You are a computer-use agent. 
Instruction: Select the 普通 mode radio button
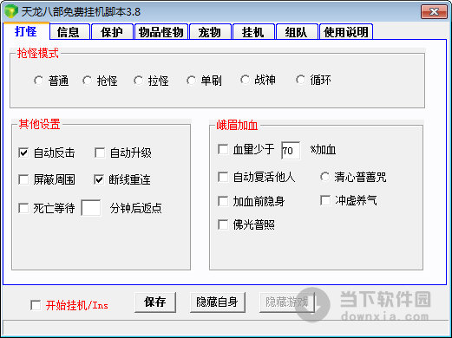click(x=38, y=81)
